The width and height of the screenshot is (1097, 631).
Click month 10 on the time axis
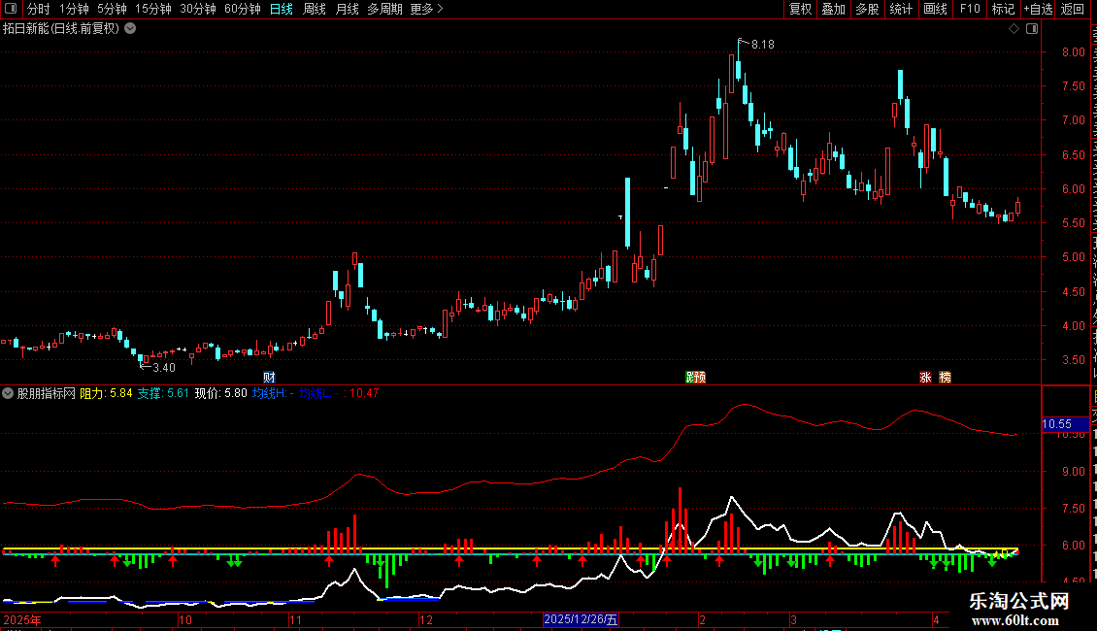185,619
